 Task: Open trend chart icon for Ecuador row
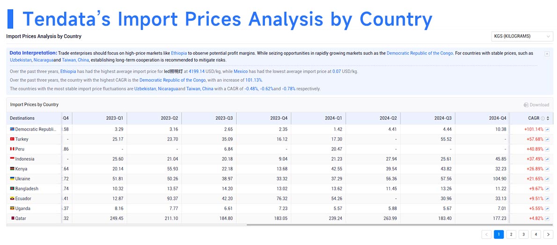(x=547, y=199)
